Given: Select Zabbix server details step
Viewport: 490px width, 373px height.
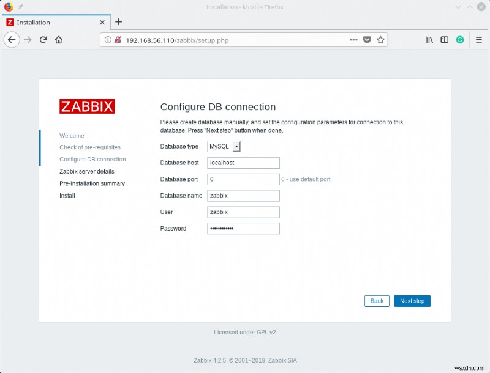Looking at the screenshot, I should tap(87, 172).
